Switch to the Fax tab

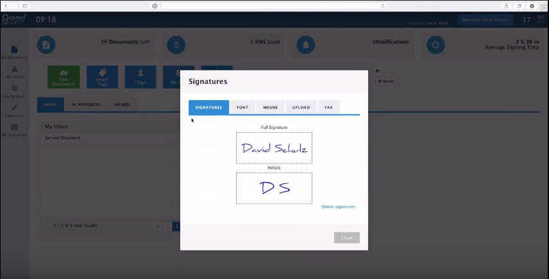pyautogui.click(x=328, y=108)
